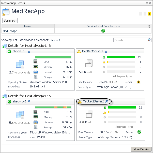Click the warning triangle beside MedRec1Server2 title
The width and height of the screenshot is (153, 153).
[x=80, y=102]
